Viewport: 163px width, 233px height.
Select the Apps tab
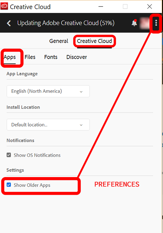(10, 58)
